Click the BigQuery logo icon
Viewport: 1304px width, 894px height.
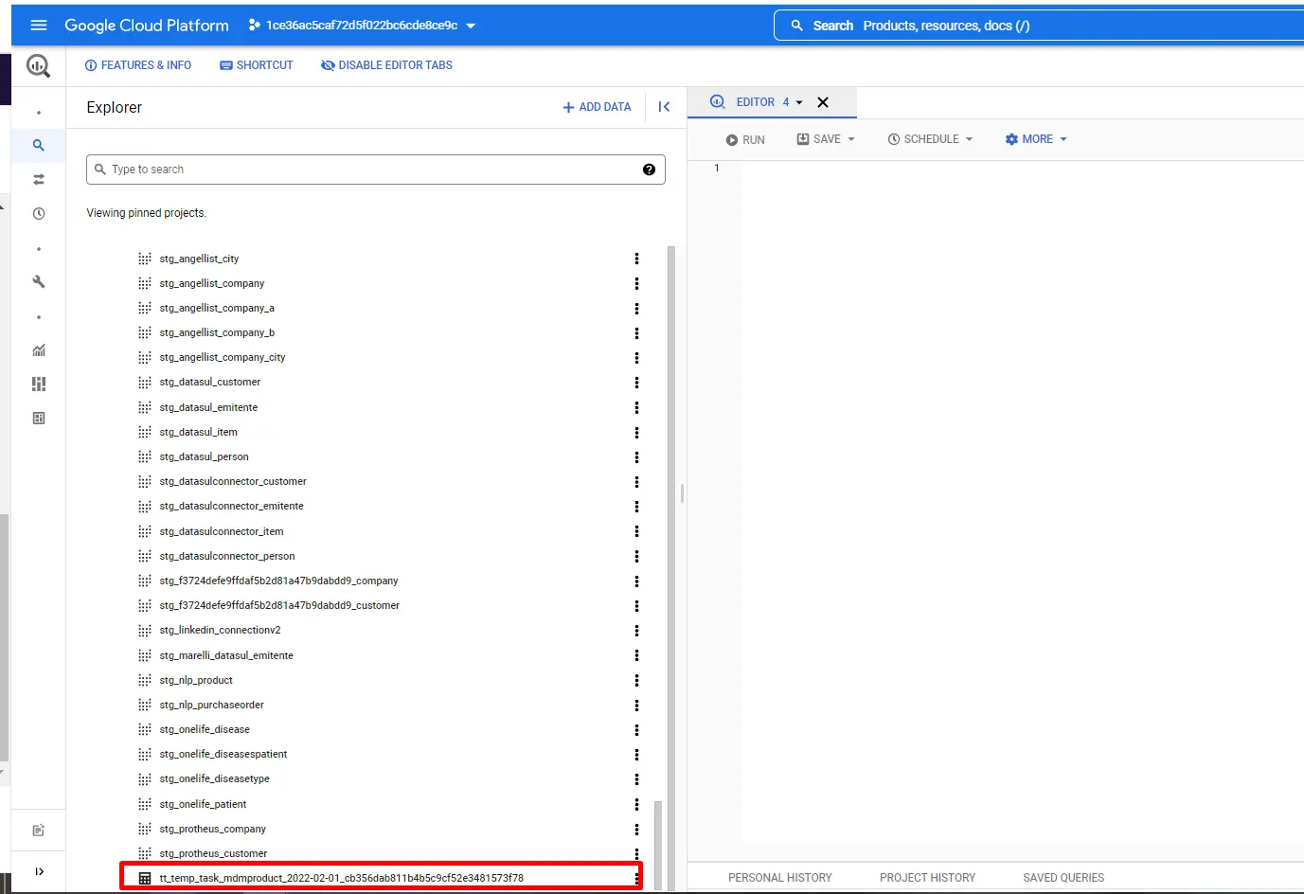point(39,66)
